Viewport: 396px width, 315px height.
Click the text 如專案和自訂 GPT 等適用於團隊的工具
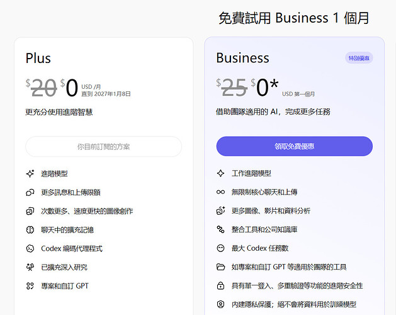[x=289, y=267]
